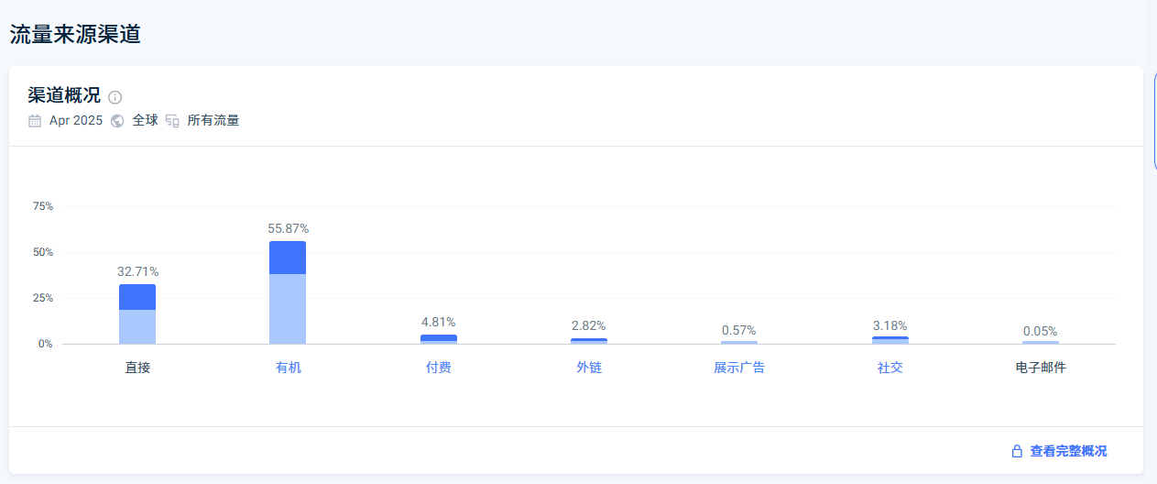Image resolution: width=1157 pixels, height=484 pixels.
Task: Click the info icon beside 渠道概况
Action: 115,97
